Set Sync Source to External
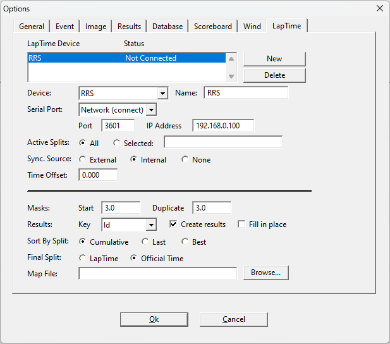The height and width of the screenshot is (344, 390). pos(97,159)
